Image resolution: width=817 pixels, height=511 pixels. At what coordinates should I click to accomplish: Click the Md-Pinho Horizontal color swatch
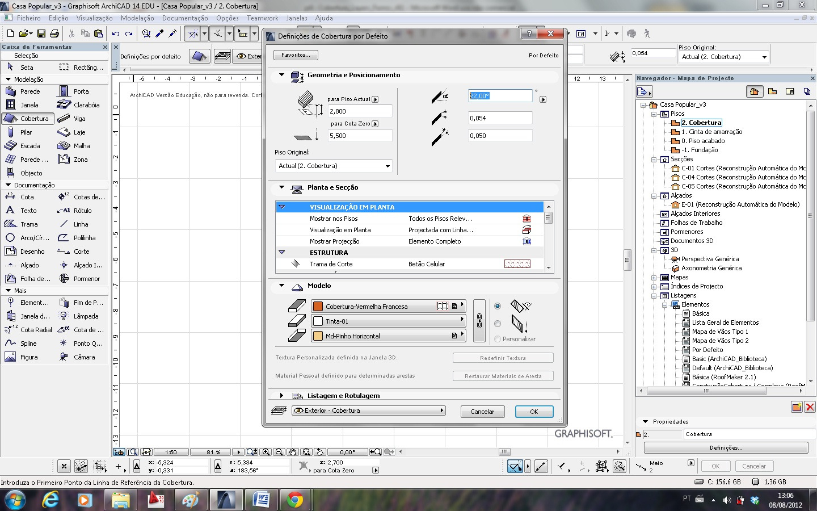[x=318, y=336]
